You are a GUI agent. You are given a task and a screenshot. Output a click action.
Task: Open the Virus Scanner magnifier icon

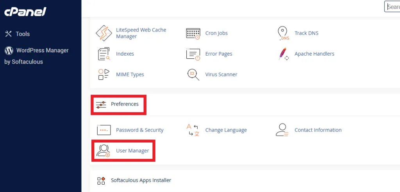click(193, 74)
